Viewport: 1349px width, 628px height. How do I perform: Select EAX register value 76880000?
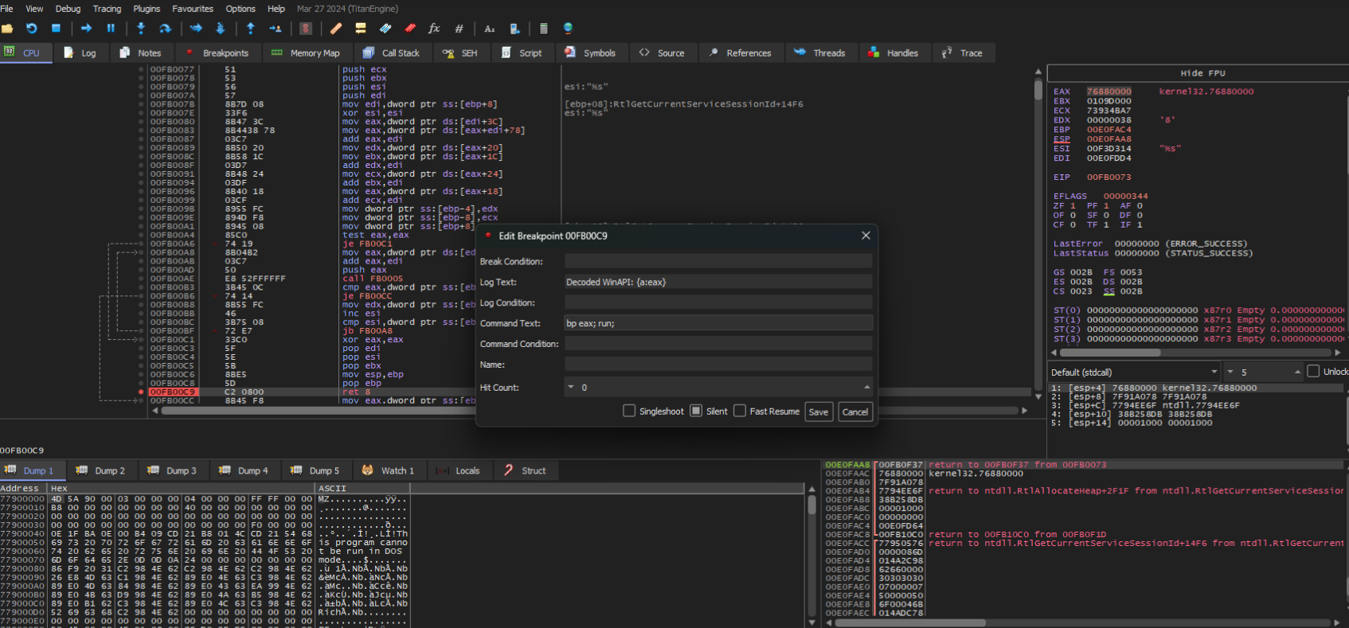click(1109, 92)
